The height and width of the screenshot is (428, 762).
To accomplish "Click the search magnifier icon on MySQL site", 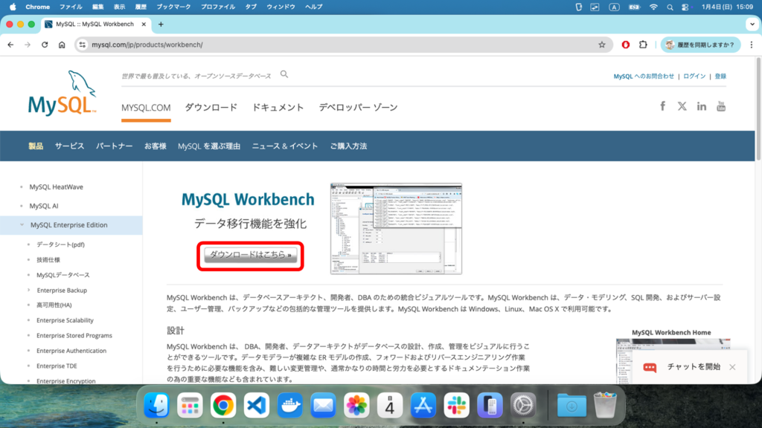I will tap(284, 74).
